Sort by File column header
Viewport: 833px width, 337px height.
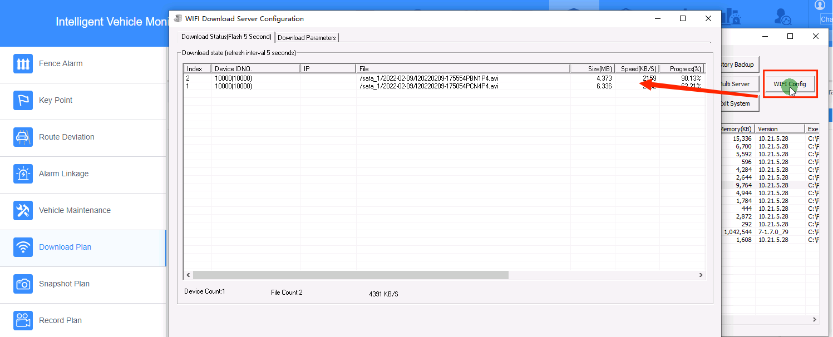[463, 68]
